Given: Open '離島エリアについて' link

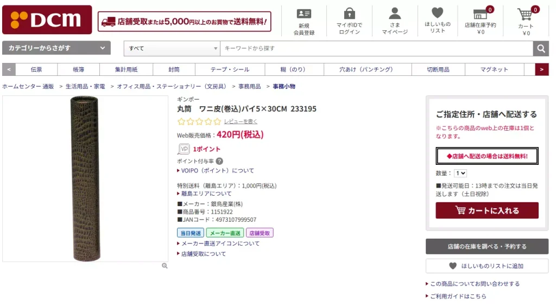Looking at the screenshot, I should point(206,194).
